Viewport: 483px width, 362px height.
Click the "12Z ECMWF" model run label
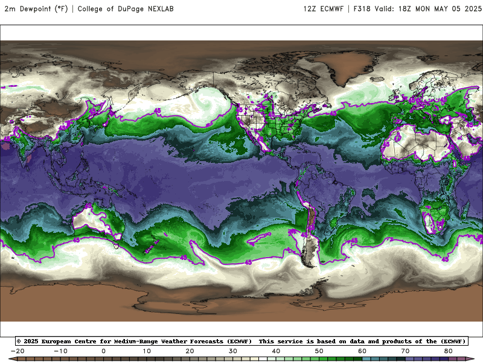323,8
